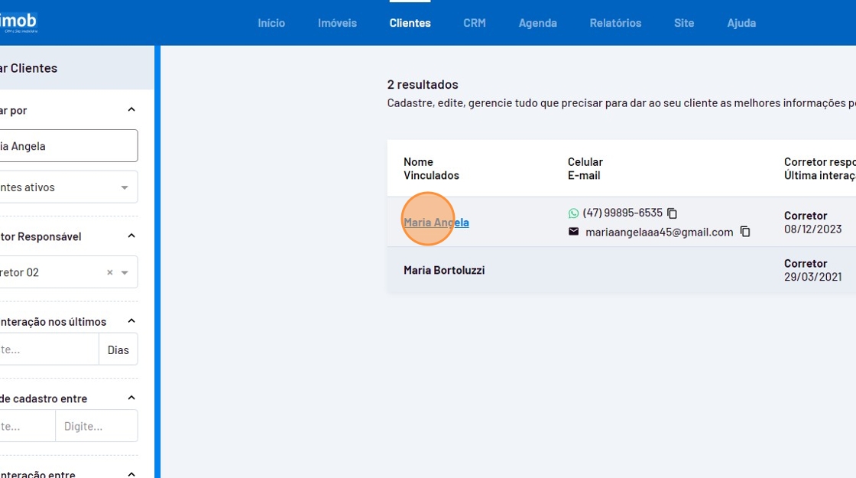
Task: Open the CRM tab
Action: (474, 23)
